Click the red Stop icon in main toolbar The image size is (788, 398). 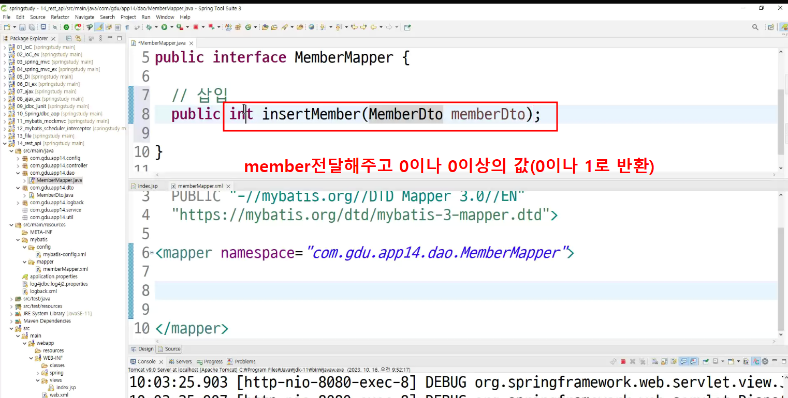[195, 27]
